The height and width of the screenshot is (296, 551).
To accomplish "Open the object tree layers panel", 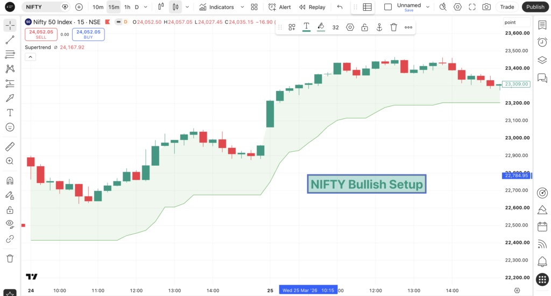I will click(x=542, y=60).
